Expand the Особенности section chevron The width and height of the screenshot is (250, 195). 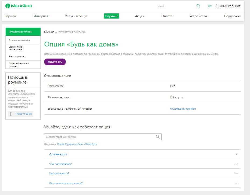click(236, 154)
